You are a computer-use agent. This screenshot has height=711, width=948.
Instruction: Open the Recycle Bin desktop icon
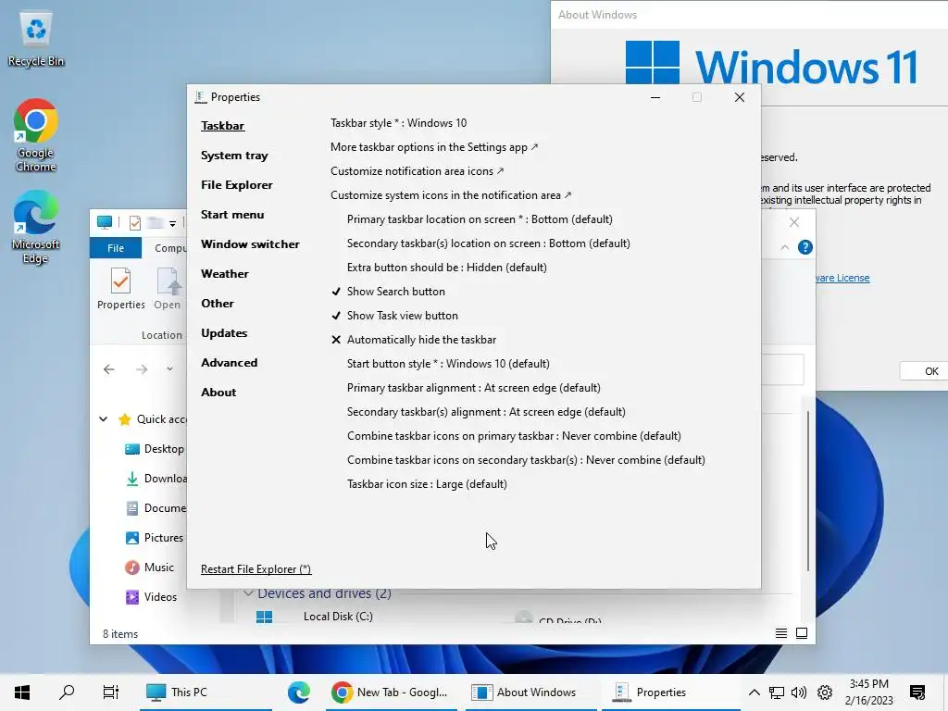click(x=36, y=37)
